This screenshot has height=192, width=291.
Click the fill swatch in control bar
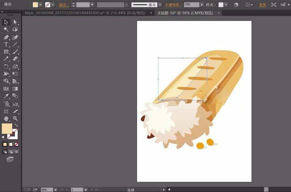pyautogui.click(x=35, y=4)
